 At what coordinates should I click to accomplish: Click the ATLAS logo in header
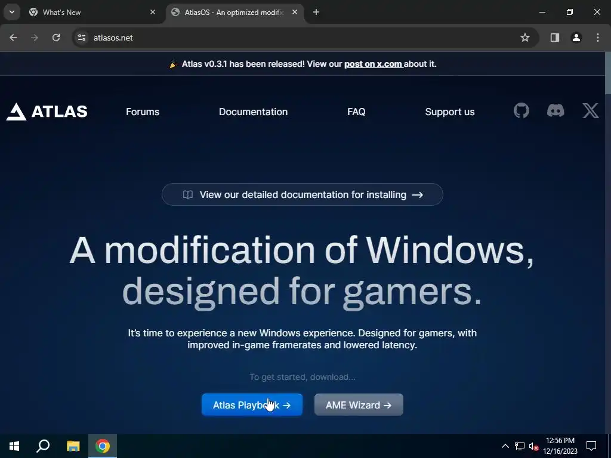(x=47, y=112)
